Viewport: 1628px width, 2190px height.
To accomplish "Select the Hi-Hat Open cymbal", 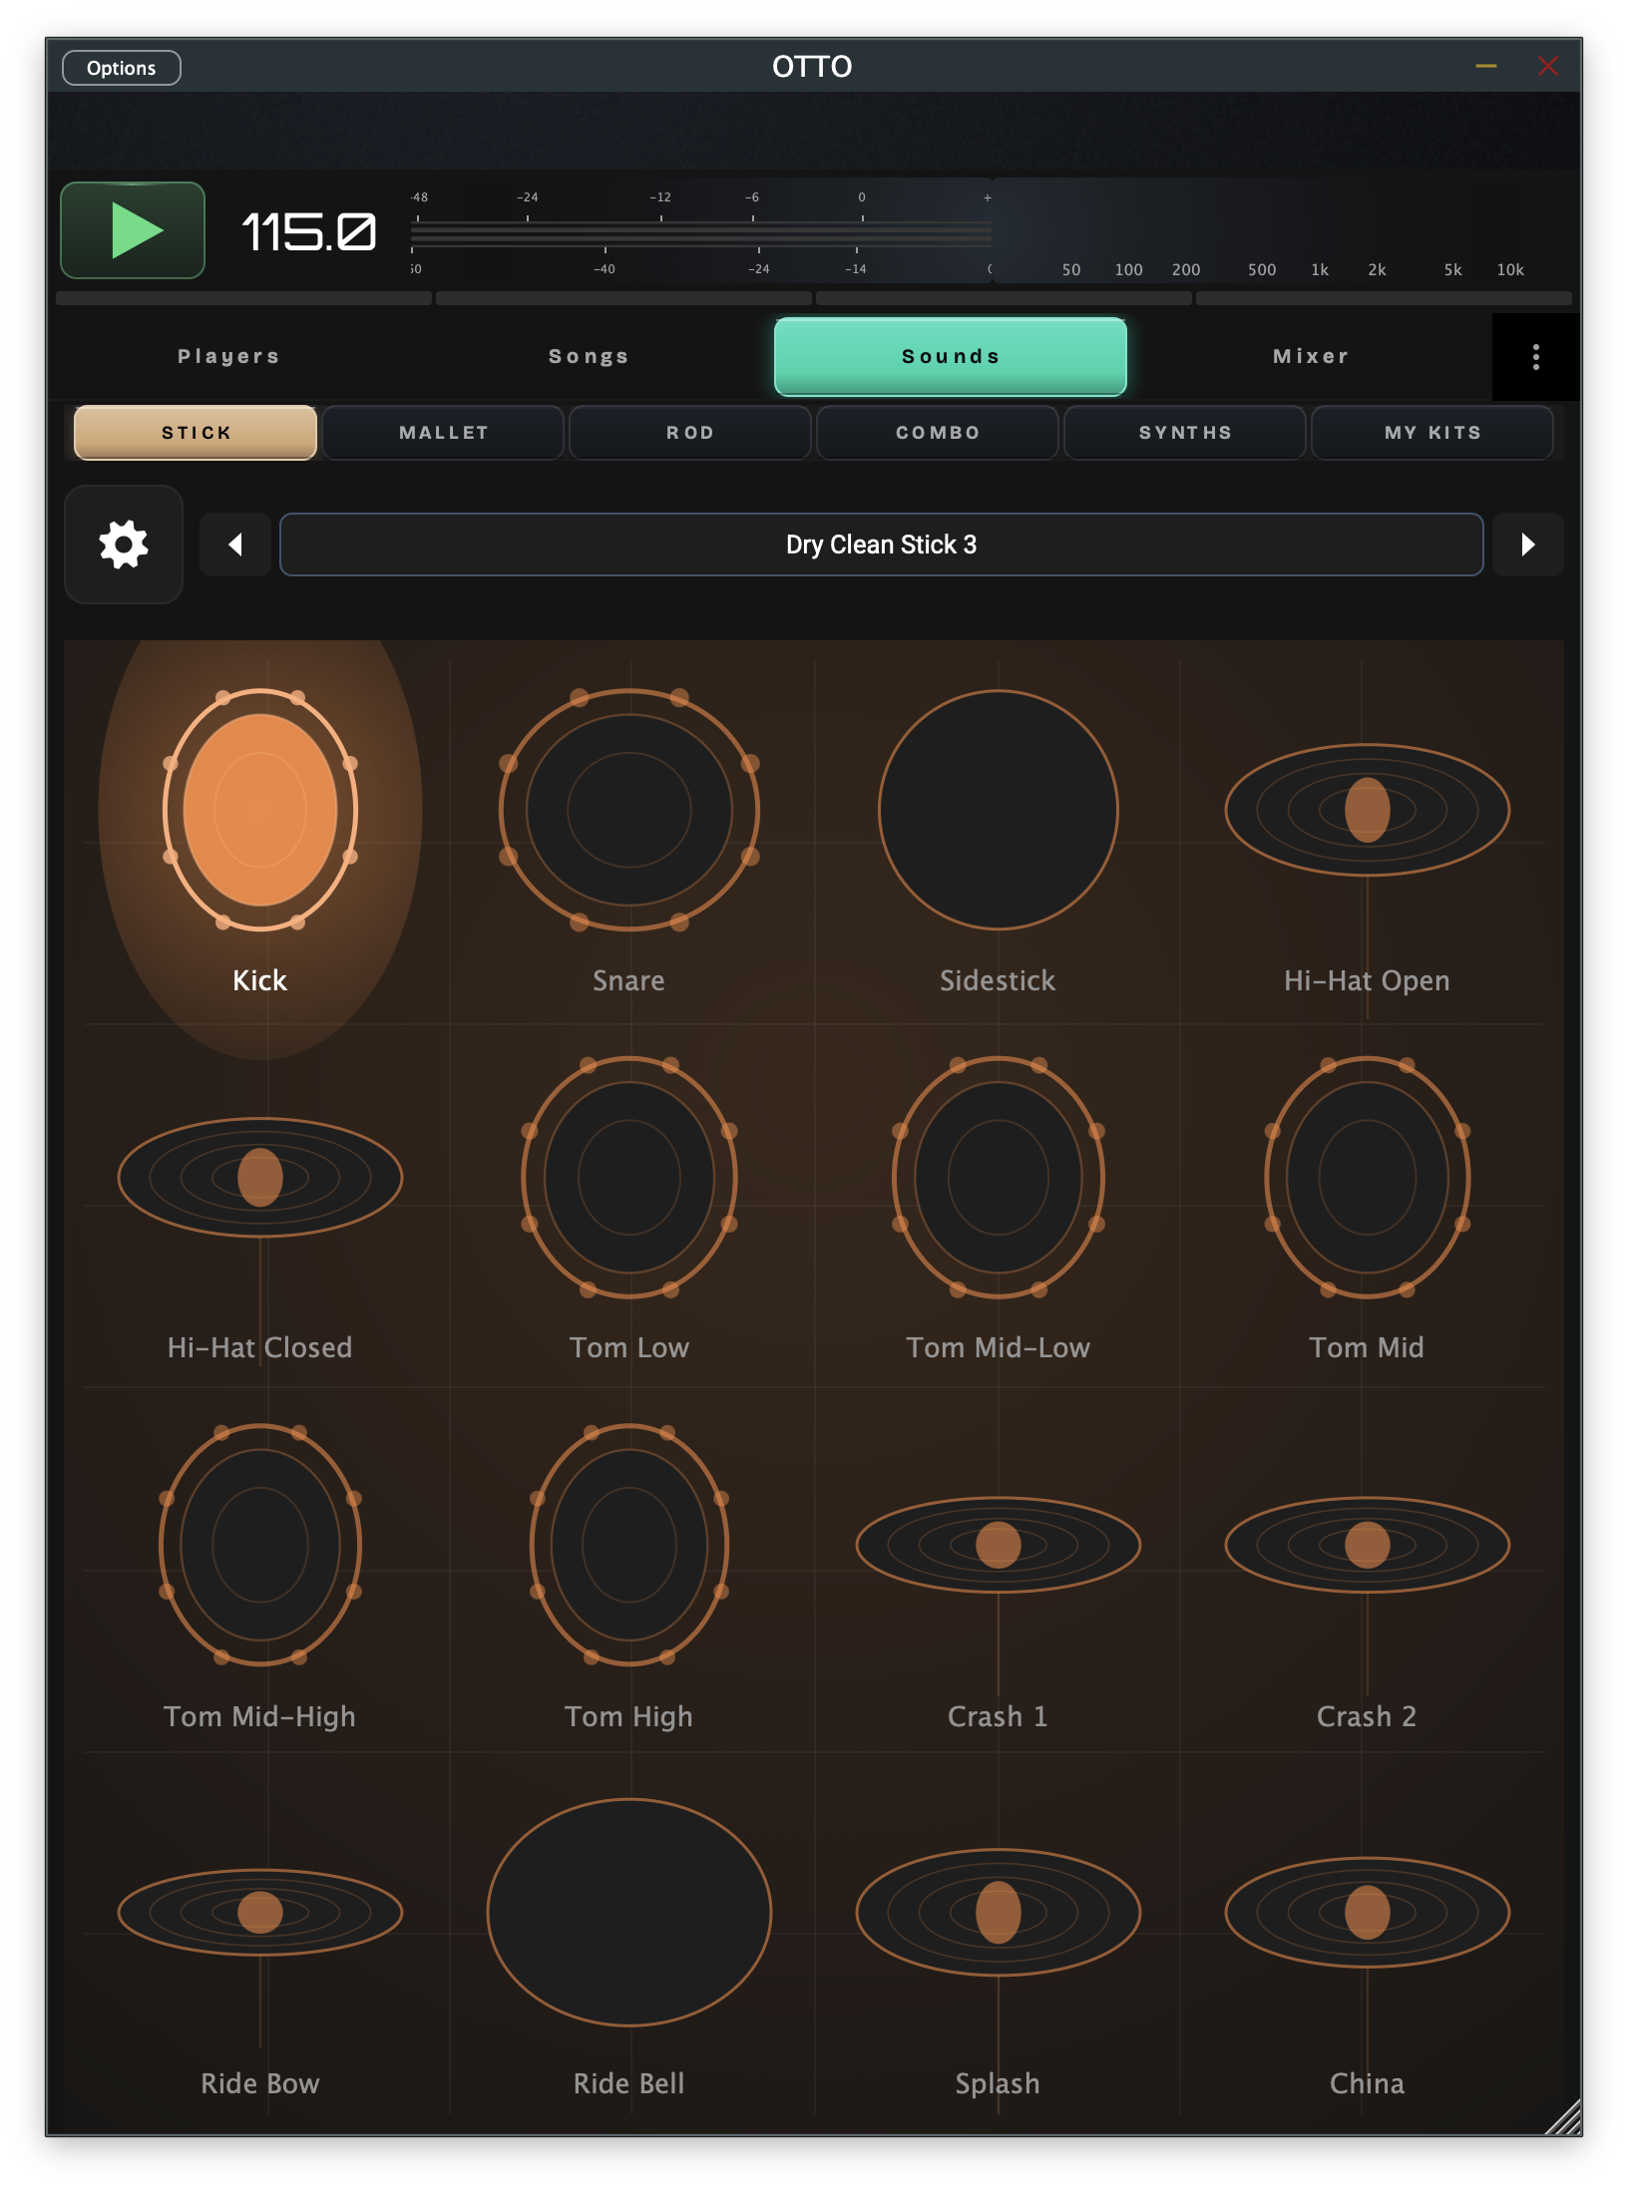I will click(1368, 810).
